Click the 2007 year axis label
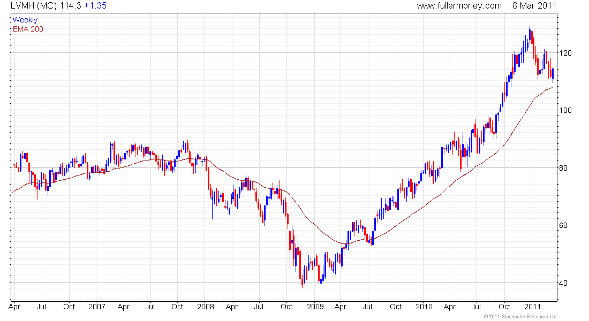Image resolution: width=589 pixels, height=321 pixels. click(96, 307)
